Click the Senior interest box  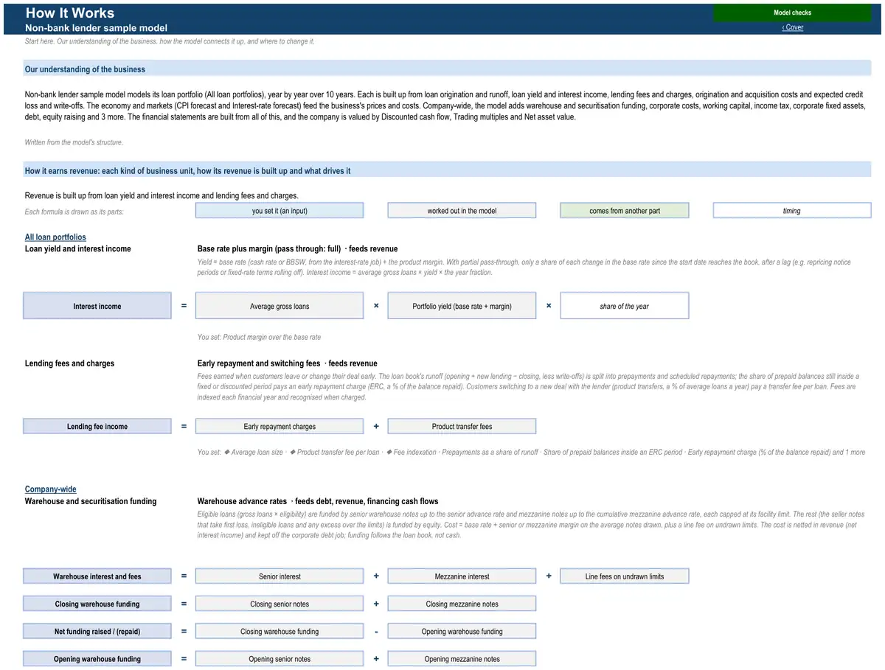(280, 576)
